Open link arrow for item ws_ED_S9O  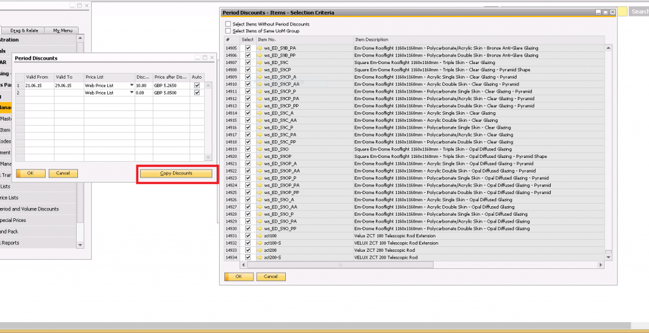[x=259, y=149]
